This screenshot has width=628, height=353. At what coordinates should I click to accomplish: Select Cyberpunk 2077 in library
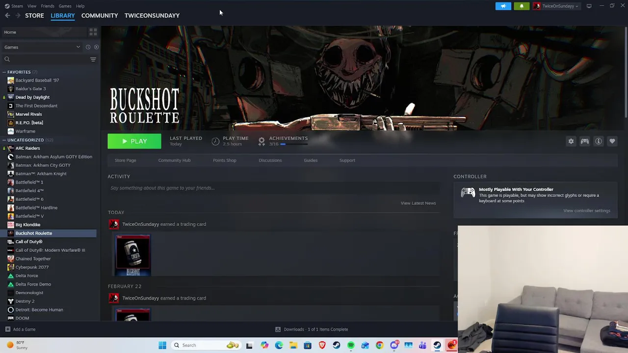[32, 267]
